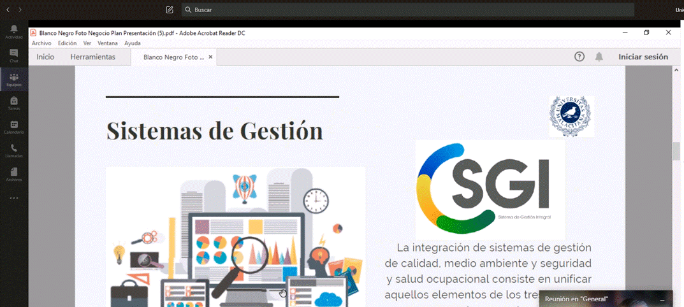The width and height of the screenshot is (684, 307).
Task: Close the Blanco Negro Foto document tab
Action: click(x=210, y=57)
